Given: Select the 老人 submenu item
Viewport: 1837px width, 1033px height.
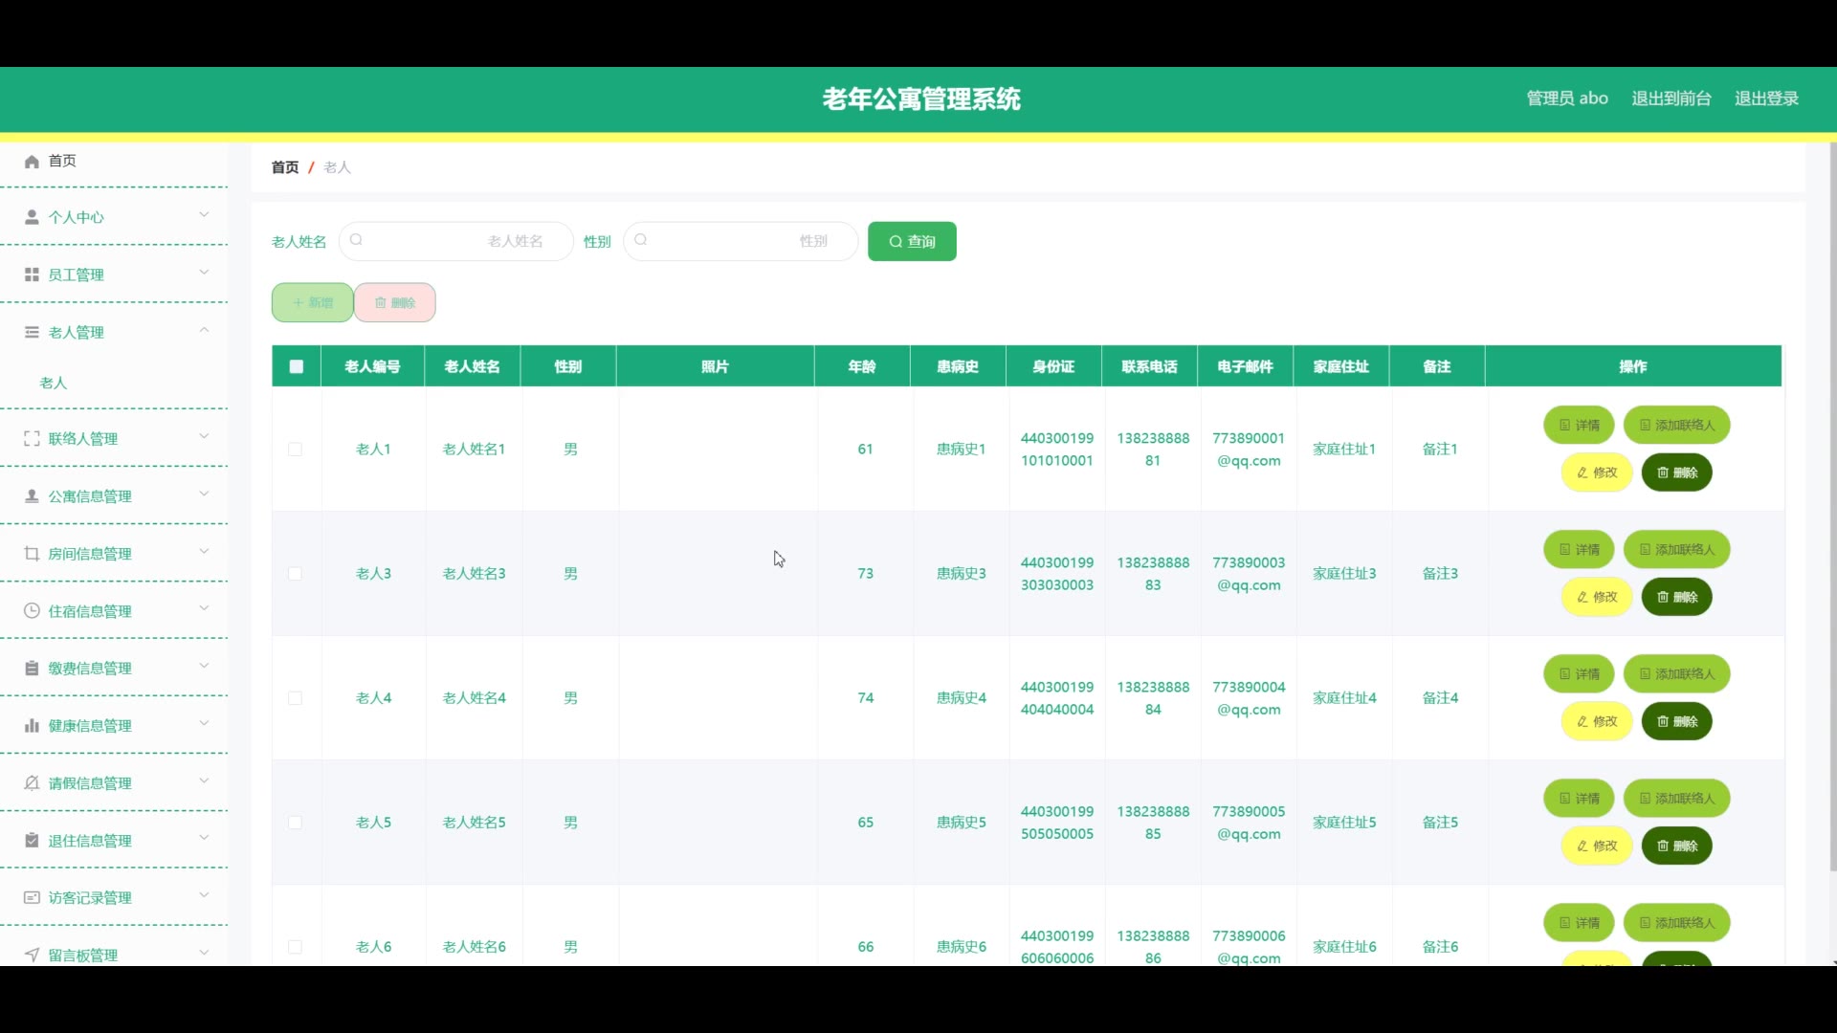Looking at the screenshot, I should click(54, 383).
